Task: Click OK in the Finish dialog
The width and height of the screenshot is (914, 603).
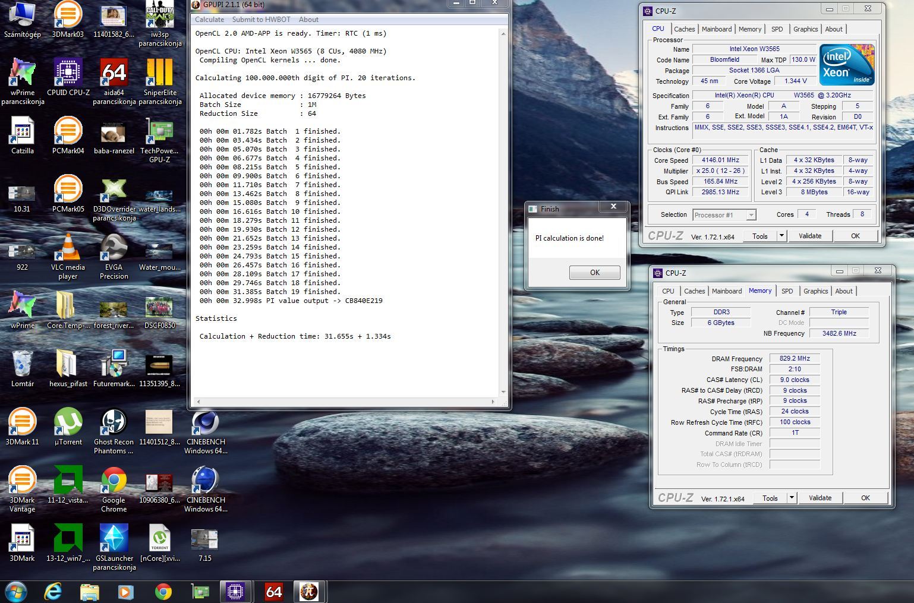Action: (x=594, y=273)
